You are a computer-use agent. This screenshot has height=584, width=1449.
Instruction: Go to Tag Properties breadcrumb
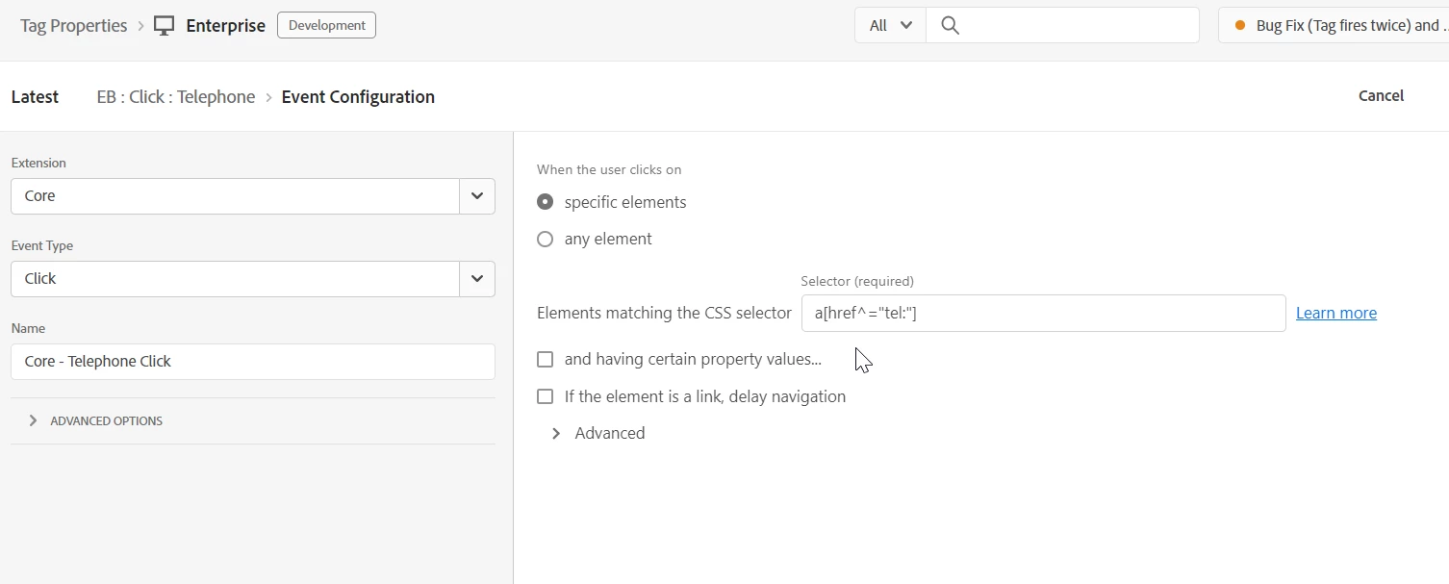[x=74, y=26]
